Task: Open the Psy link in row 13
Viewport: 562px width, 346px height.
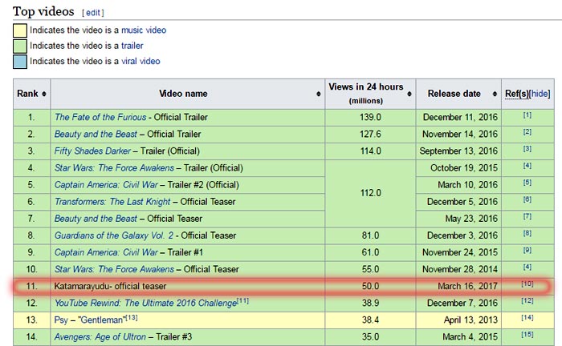Action: point(61,320)
